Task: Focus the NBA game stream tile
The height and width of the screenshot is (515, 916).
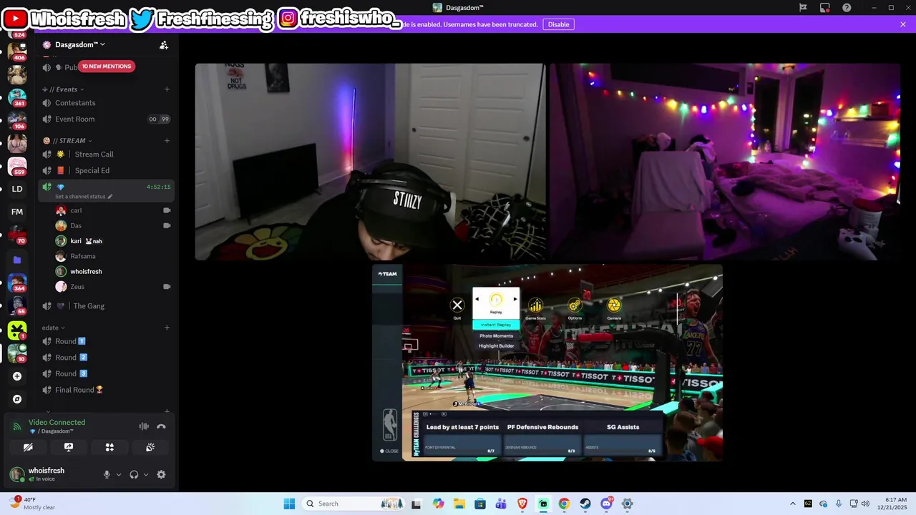Action: [547, 363]
